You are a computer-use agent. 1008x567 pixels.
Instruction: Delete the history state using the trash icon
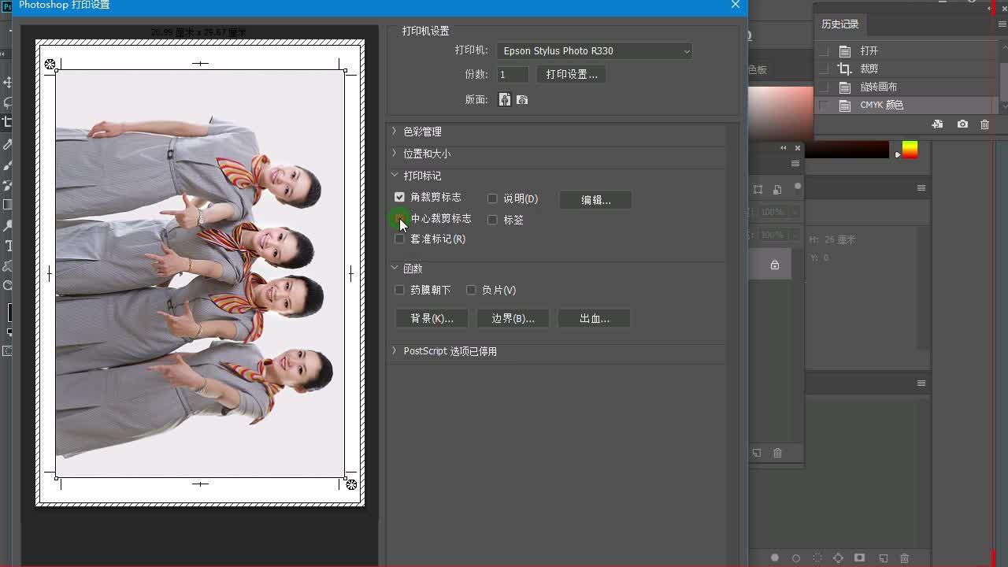[984, 124]
